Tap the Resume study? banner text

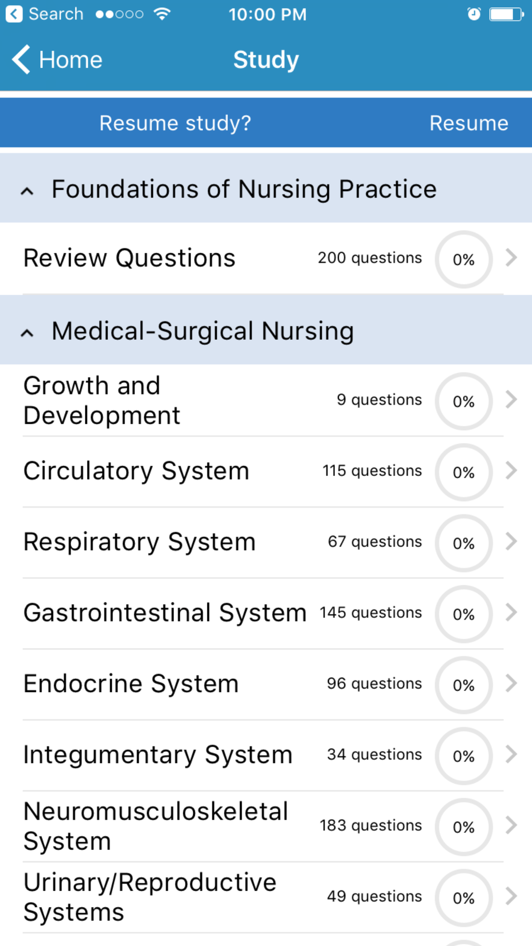[175, 123]
